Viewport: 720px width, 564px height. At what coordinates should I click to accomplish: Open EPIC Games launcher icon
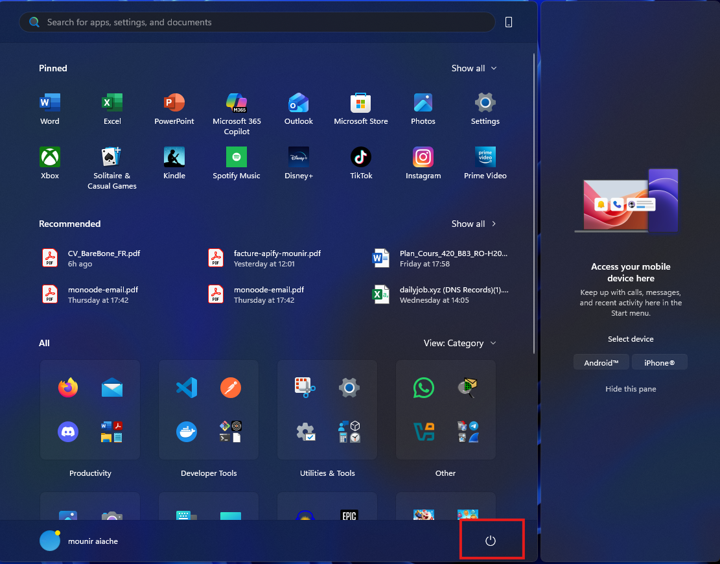(x=349, y=515)
